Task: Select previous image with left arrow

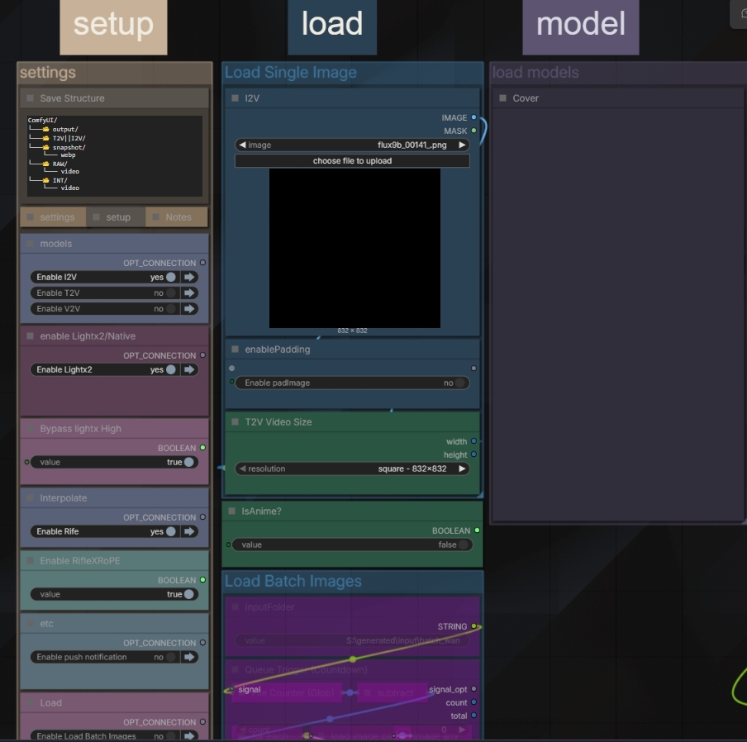Action: pos(242,145)
